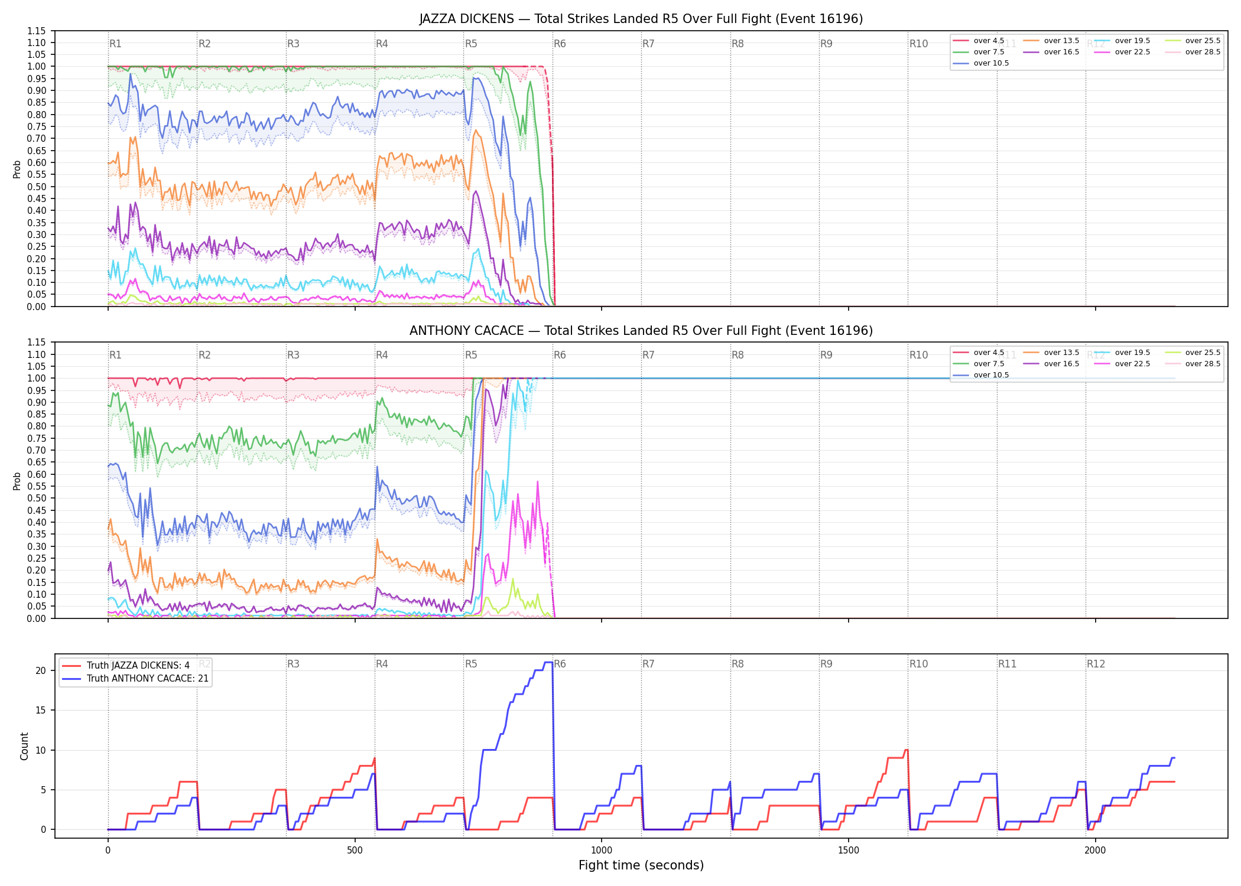This screenshot has height=886, width=1241.
Task: Click the R12 round marker in bottom chart
Action: tap(1096, 664)
